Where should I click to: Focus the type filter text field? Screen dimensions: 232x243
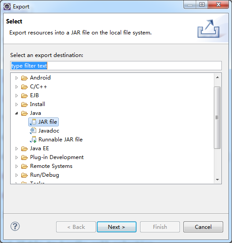coord(116,66)
